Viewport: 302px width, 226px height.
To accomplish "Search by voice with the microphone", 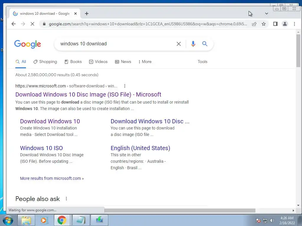I will point(193,44).
